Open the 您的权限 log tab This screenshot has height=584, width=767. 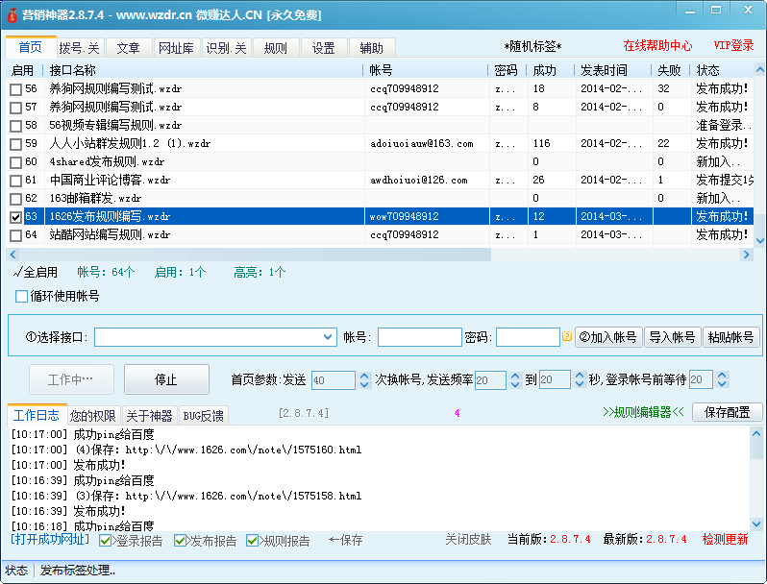(93, 416)
